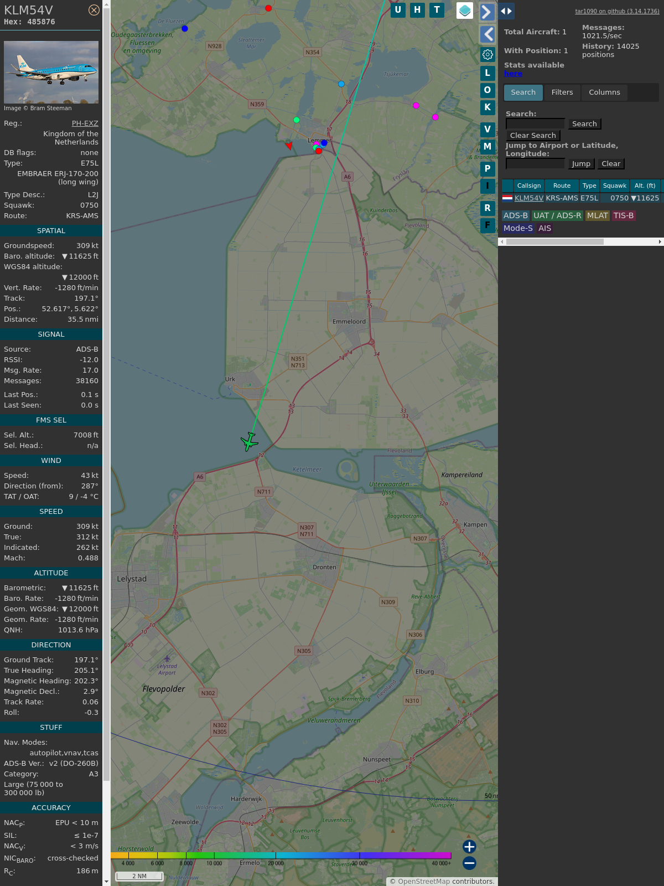This screenshot has height=886, width=664.
Task: Close the KLM54V aircraft info panel
Action: point(94,10)
